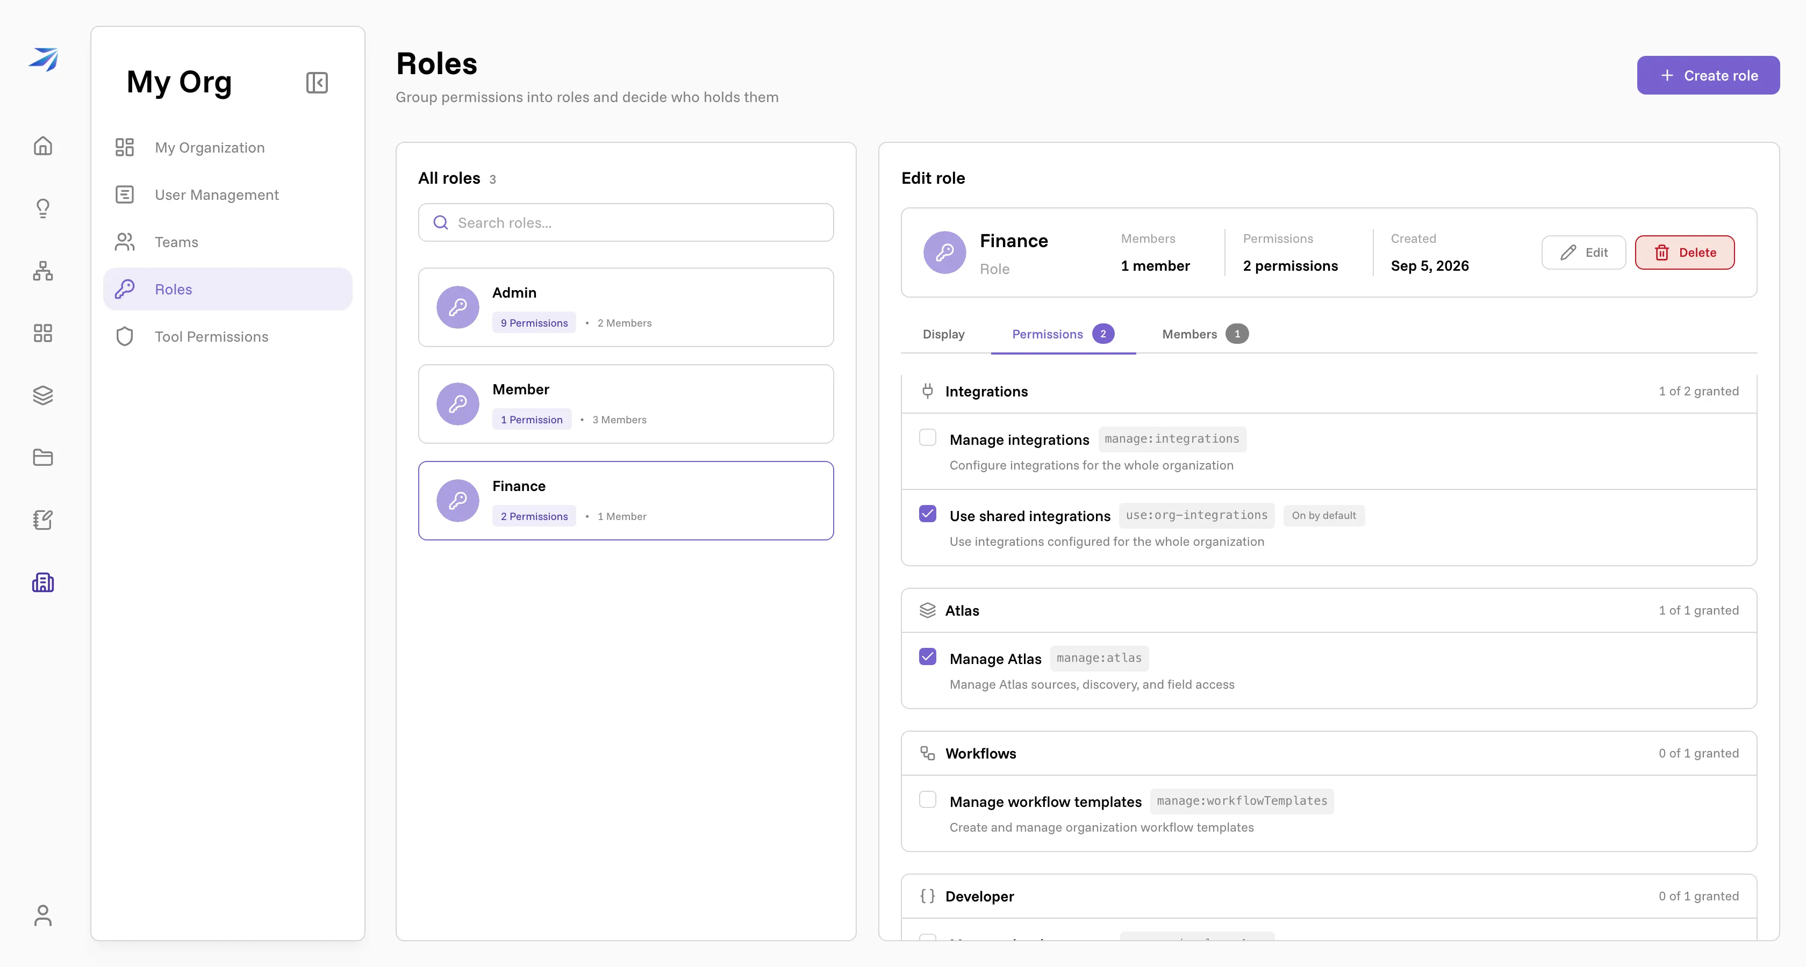The height and width of the screenshot is (967, 1806).
Task: Open Tool Permissions in sidebar
Action: click(227, 336)
